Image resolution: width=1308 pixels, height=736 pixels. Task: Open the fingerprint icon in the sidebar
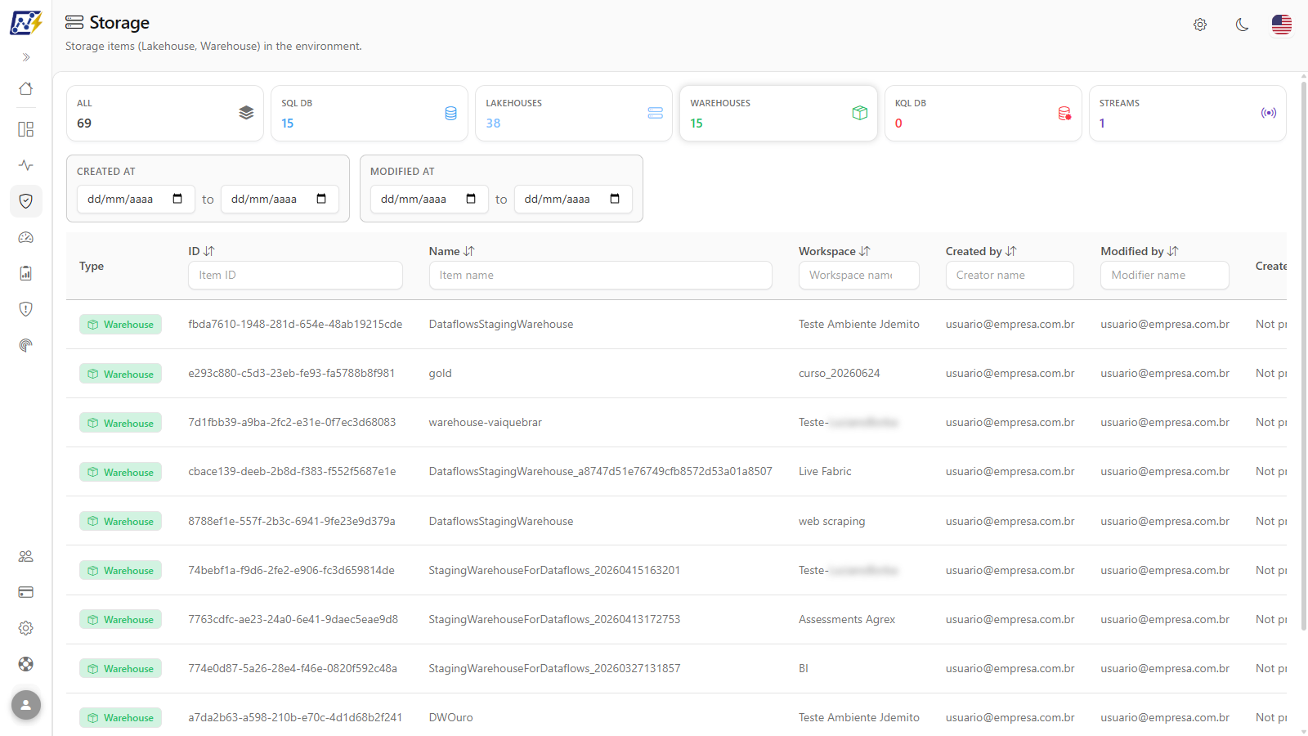pyautogui.click(x=26, y=345)
